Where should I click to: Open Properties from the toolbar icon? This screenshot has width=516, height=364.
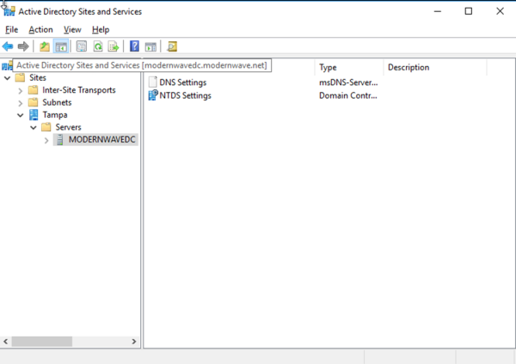(x=82, y=46)
